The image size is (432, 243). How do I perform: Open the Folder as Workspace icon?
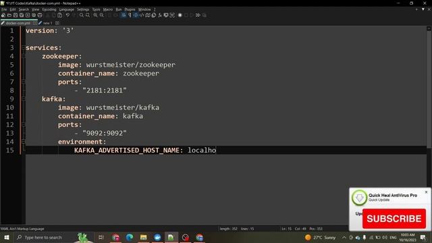click(166, 15)
